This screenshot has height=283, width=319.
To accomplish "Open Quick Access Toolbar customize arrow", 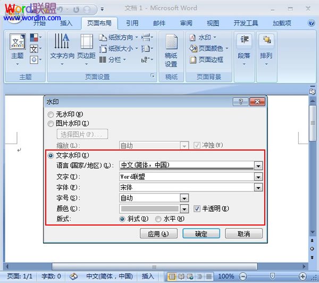I will (x=102, y=9).
